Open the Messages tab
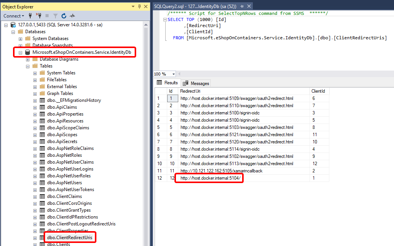The height and width of the screenshot is (246, 394). click(196, 83)
